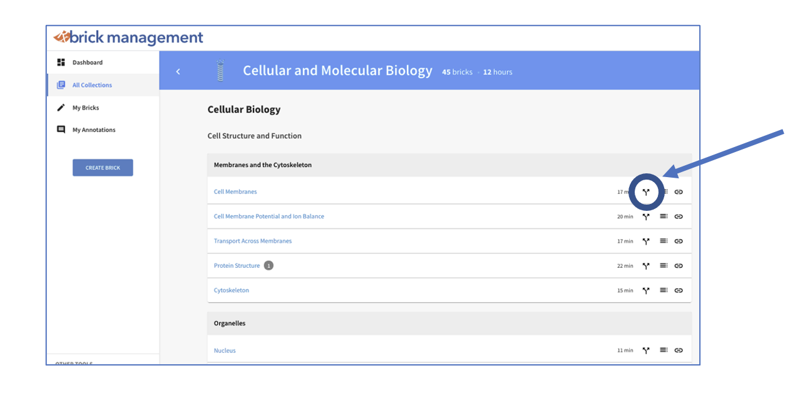Select branch icon in Transport Across Membranes row
805x413 pixels.
pyautogui.click(x=646, y=241)
